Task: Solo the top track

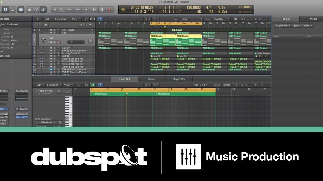Action: [x=55, y=33]
